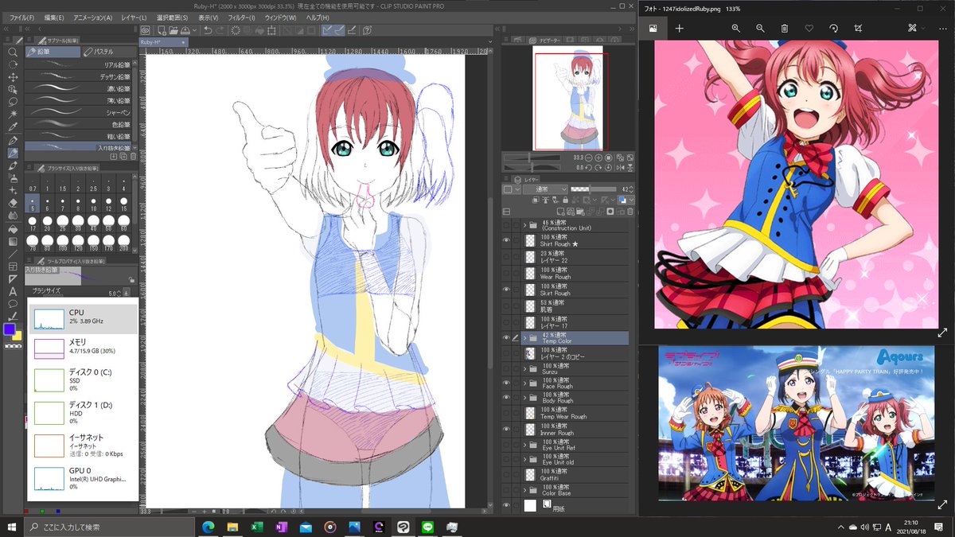This screenshot has width=955, height=537.
Task: Click the Redo icon in command bar
Action: 222,30
